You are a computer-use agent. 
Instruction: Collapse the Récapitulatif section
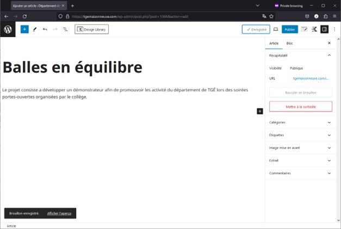click(329, 55)
